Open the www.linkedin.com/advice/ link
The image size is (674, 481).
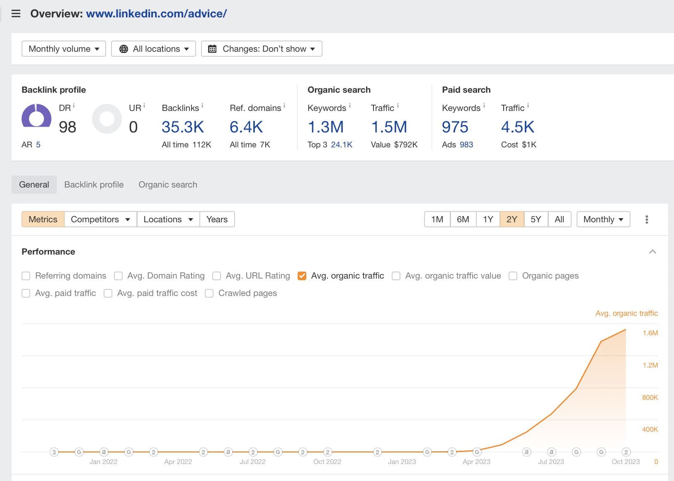156,14
